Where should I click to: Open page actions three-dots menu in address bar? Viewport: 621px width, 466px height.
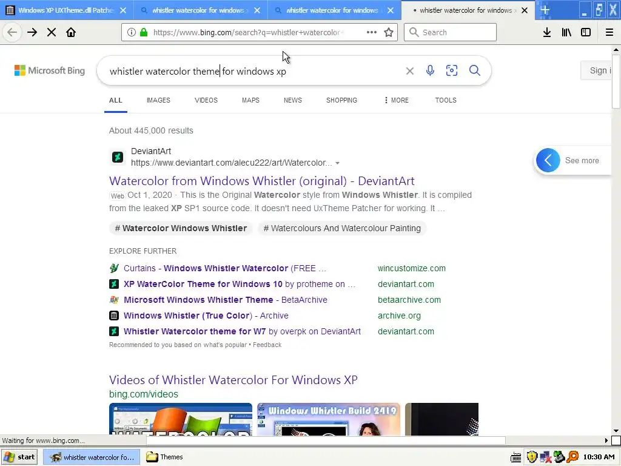coord(372,32)
